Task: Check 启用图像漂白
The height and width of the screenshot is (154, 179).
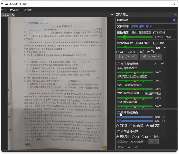Action: [118, 112]
